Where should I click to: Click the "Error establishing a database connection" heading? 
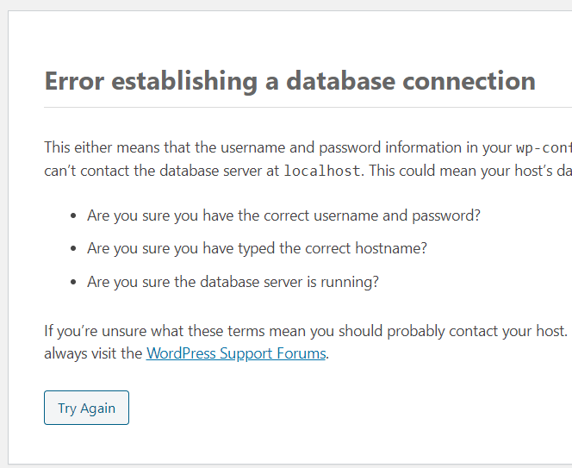[289, 81]
